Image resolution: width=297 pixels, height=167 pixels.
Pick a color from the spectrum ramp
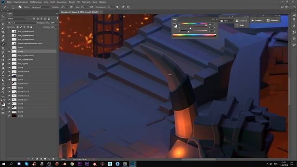coord(194,35)
